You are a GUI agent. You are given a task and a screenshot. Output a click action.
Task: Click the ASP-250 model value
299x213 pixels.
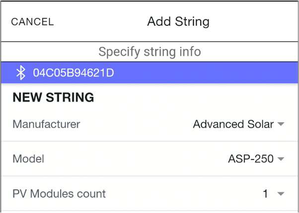coord(251,159)
